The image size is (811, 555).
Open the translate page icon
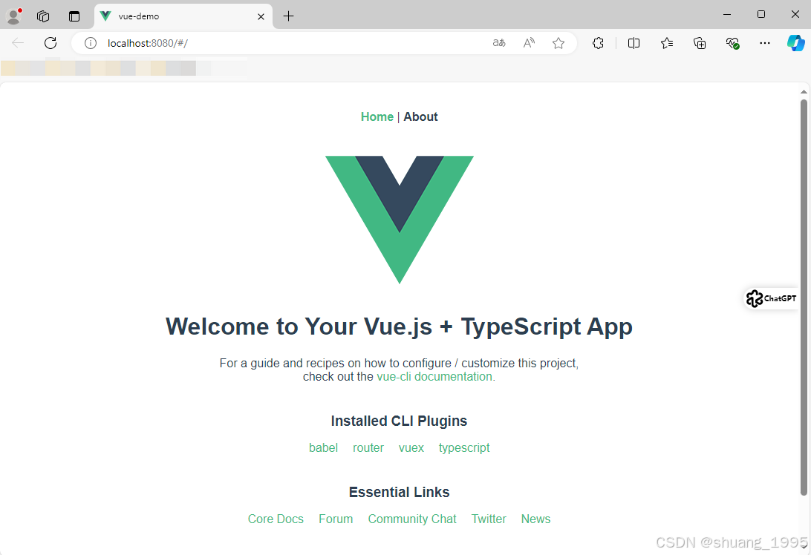click(499, 43)
